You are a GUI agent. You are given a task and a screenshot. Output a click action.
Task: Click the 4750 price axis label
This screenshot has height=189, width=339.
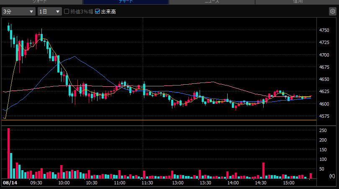click(x=324, y=30)
